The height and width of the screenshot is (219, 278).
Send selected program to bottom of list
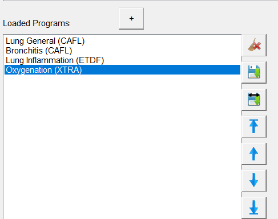(254, 208)
